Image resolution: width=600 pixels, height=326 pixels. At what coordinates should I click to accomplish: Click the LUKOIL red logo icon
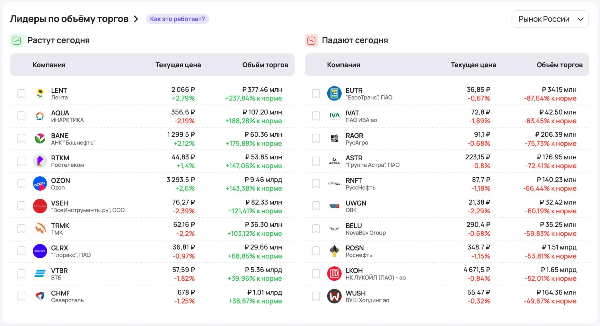[334, 274]
